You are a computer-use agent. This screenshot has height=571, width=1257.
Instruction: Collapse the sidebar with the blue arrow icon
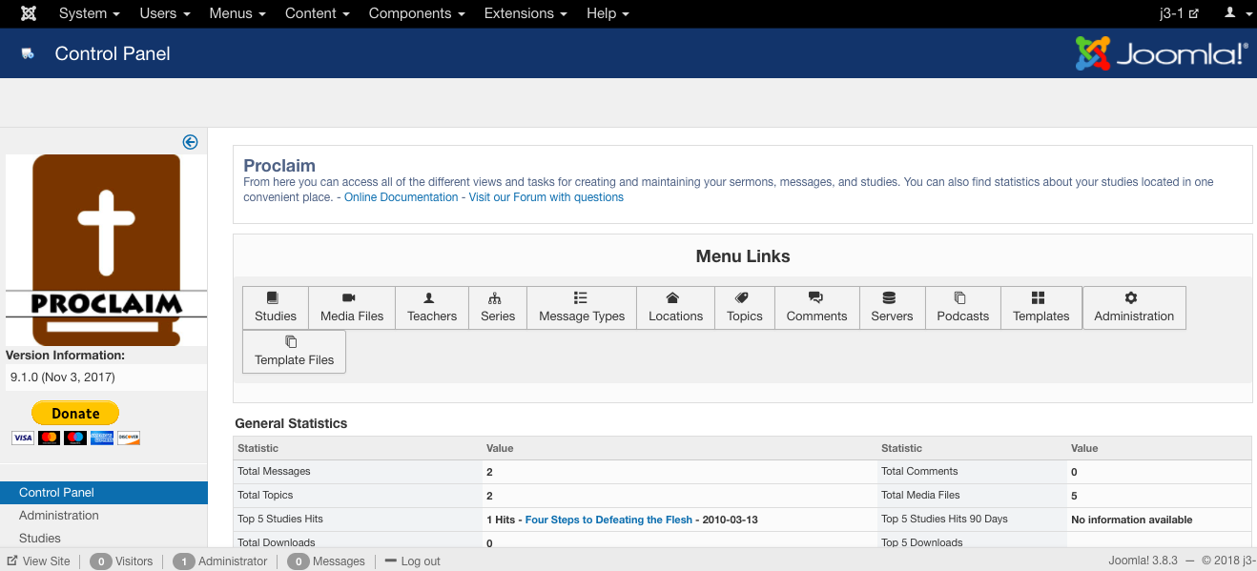coord(190,142)
